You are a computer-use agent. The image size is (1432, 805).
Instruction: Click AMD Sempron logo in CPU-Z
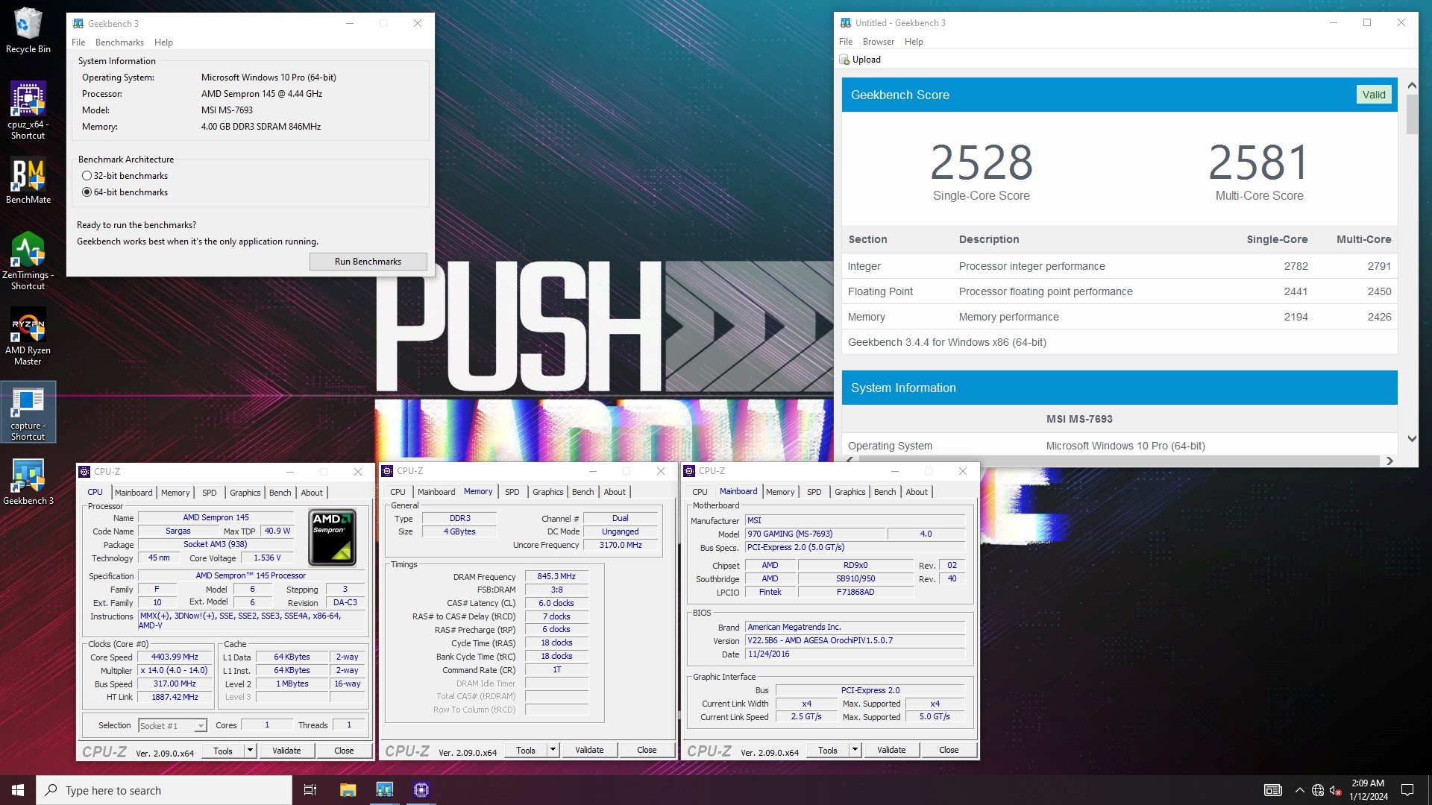332,537
